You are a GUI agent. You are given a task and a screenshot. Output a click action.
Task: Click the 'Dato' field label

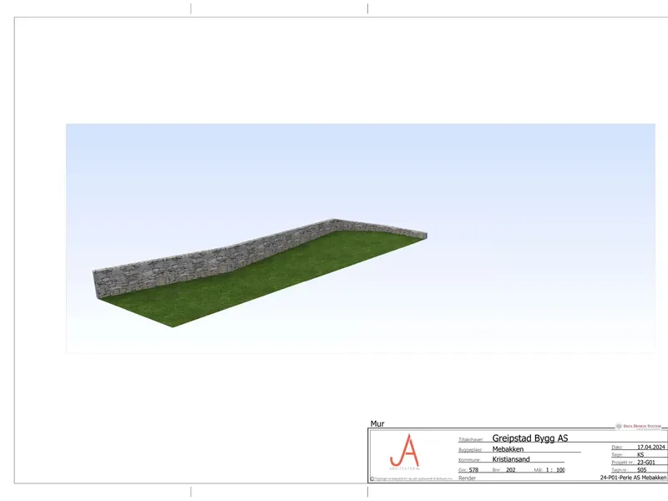pos(617,448)
